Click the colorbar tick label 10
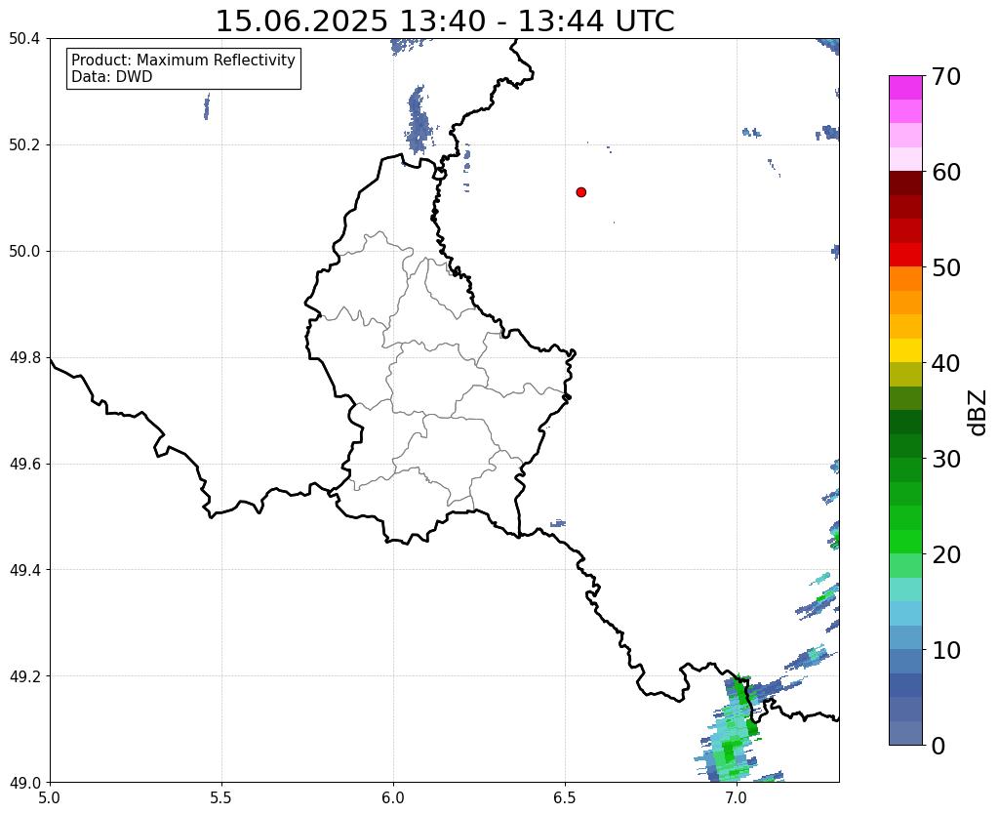The width and height of the screenshot is (998, 814). 946,650
